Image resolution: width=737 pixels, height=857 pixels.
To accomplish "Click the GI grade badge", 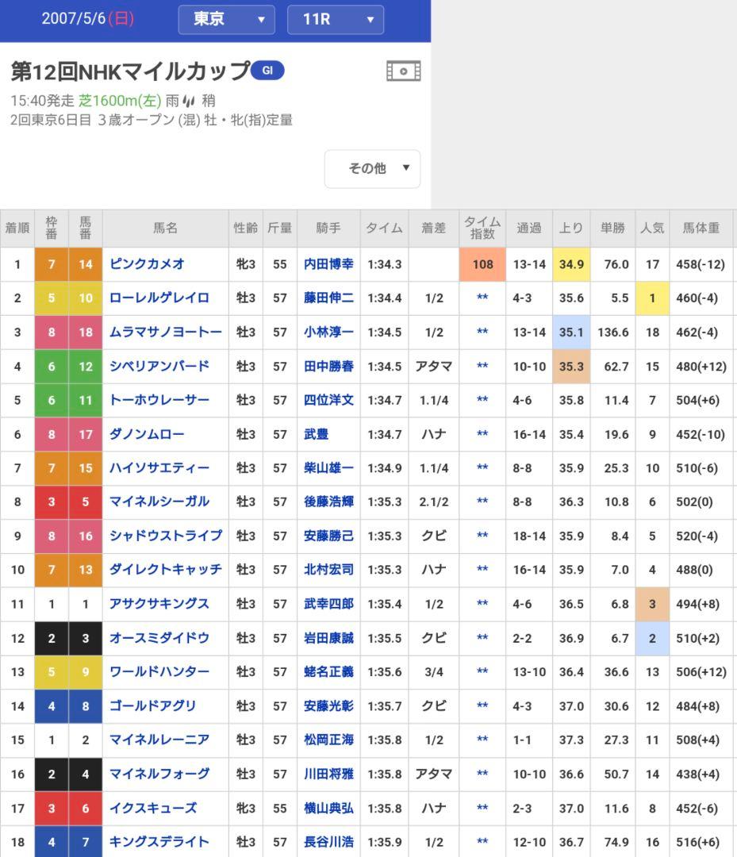I will point(268,70).
